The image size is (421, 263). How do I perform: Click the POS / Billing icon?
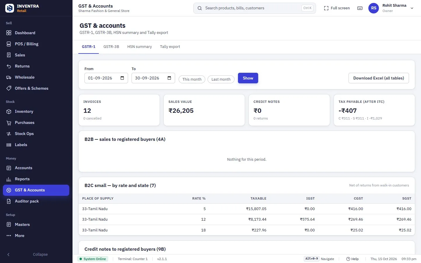9,44
